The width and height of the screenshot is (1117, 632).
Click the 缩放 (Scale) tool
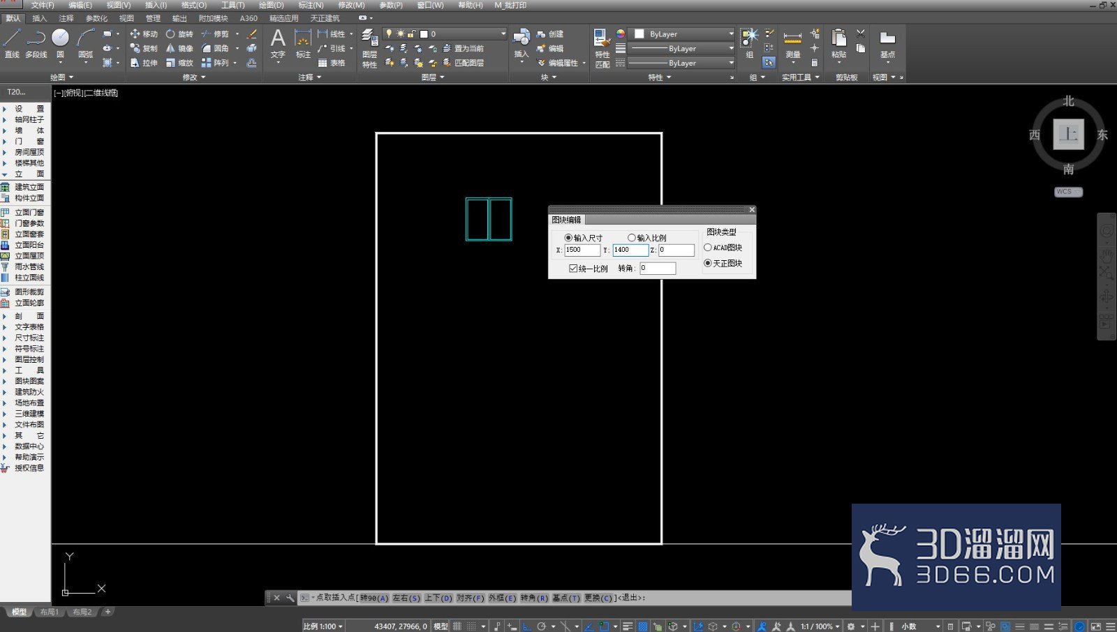[179, 63]
